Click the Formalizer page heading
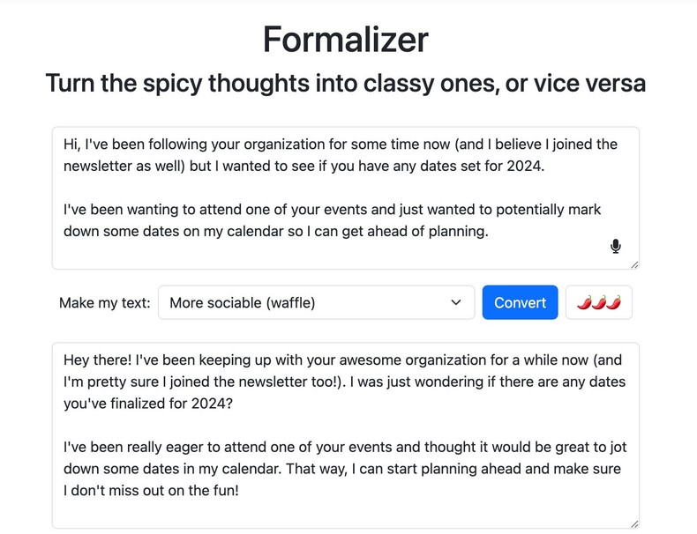697x534 pixels. click(x=346, y=40)
